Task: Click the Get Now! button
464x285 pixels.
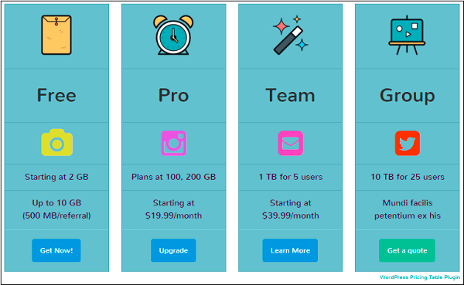Action: pyautogui.click(x=56, y=250)
